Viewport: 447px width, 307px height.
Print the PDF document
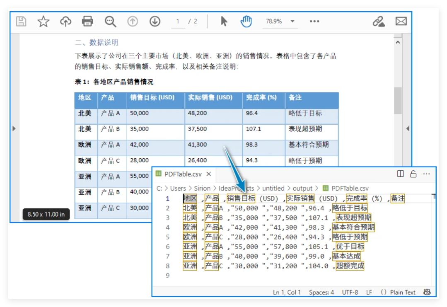click(88, 22)
